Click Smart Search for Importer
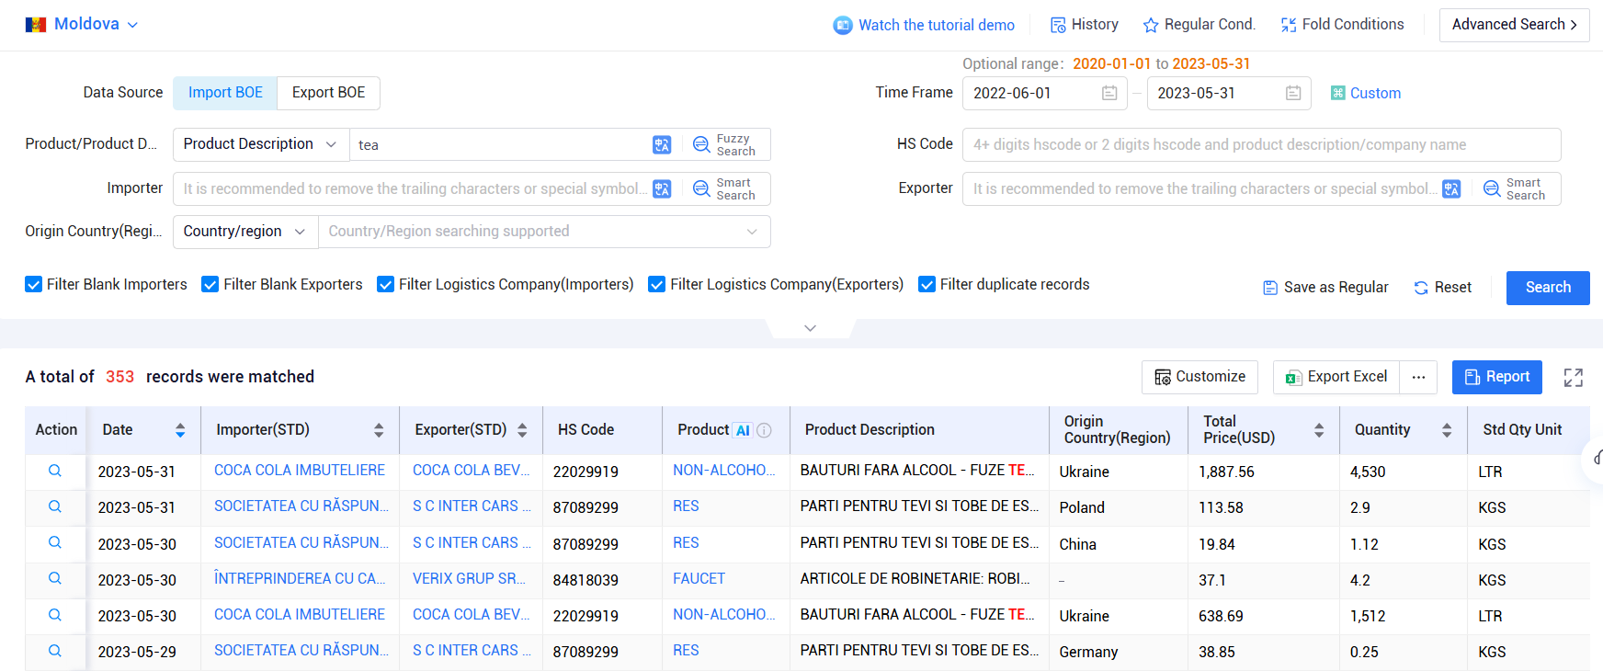This screenshot has width=1603, height=671. pyautogui.click(x=724, y=188)
